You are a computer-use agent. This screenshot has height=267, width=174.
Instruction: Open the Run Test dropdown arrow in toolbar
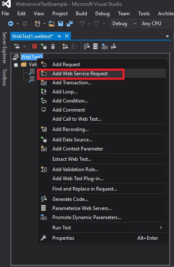24,46
